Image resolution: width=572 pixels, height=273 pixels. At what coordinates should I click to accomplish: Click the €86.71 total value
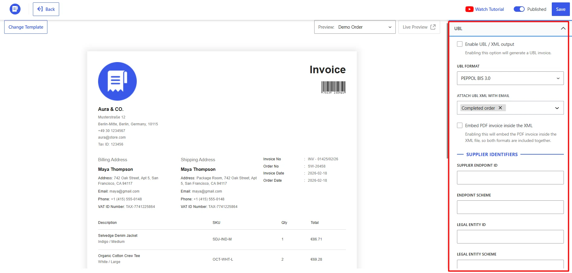point(316,239)
